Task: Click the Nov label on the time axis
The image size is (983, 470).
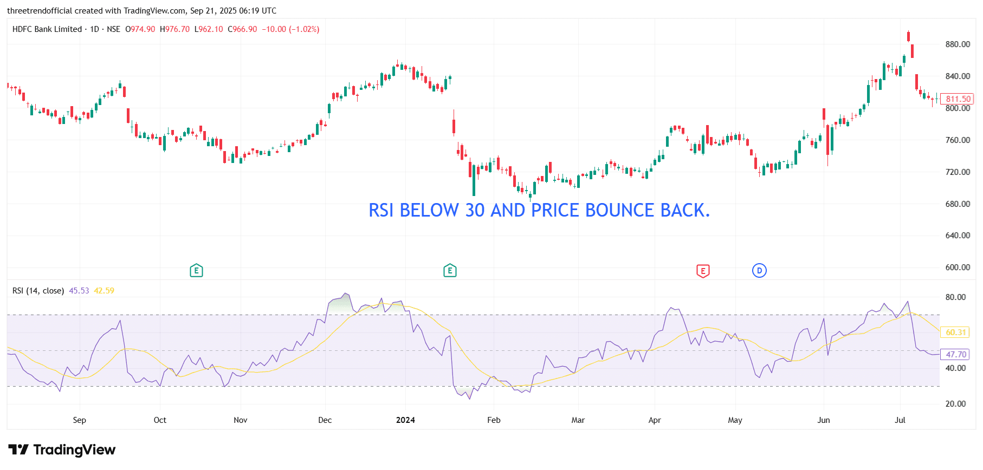Action: tap(241, 420)
